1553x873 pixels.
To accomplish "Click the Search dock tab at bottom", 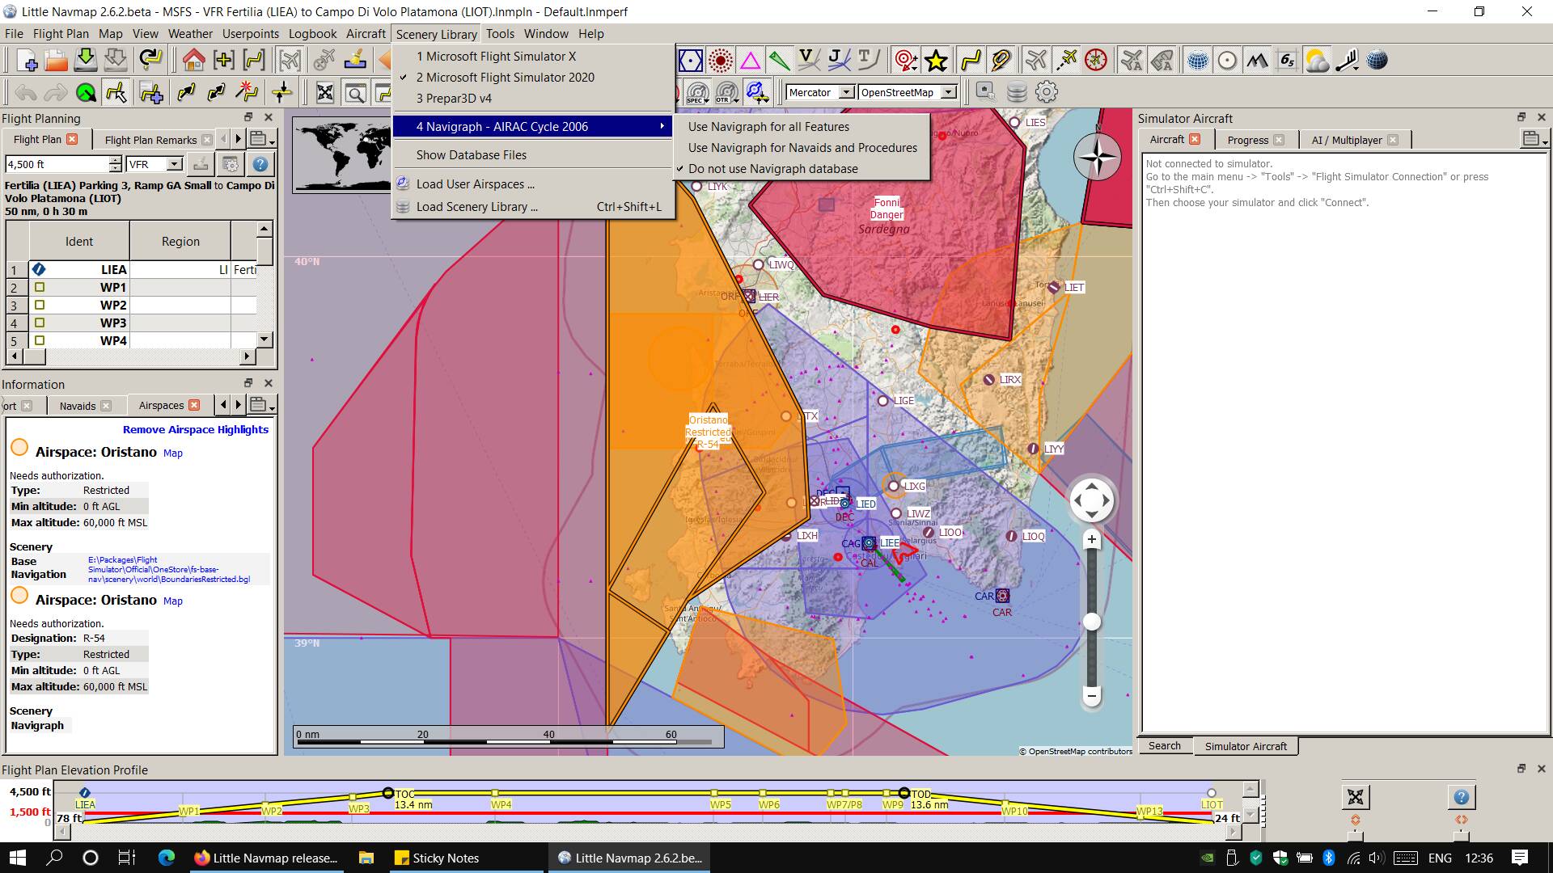I will (1165, 746).
